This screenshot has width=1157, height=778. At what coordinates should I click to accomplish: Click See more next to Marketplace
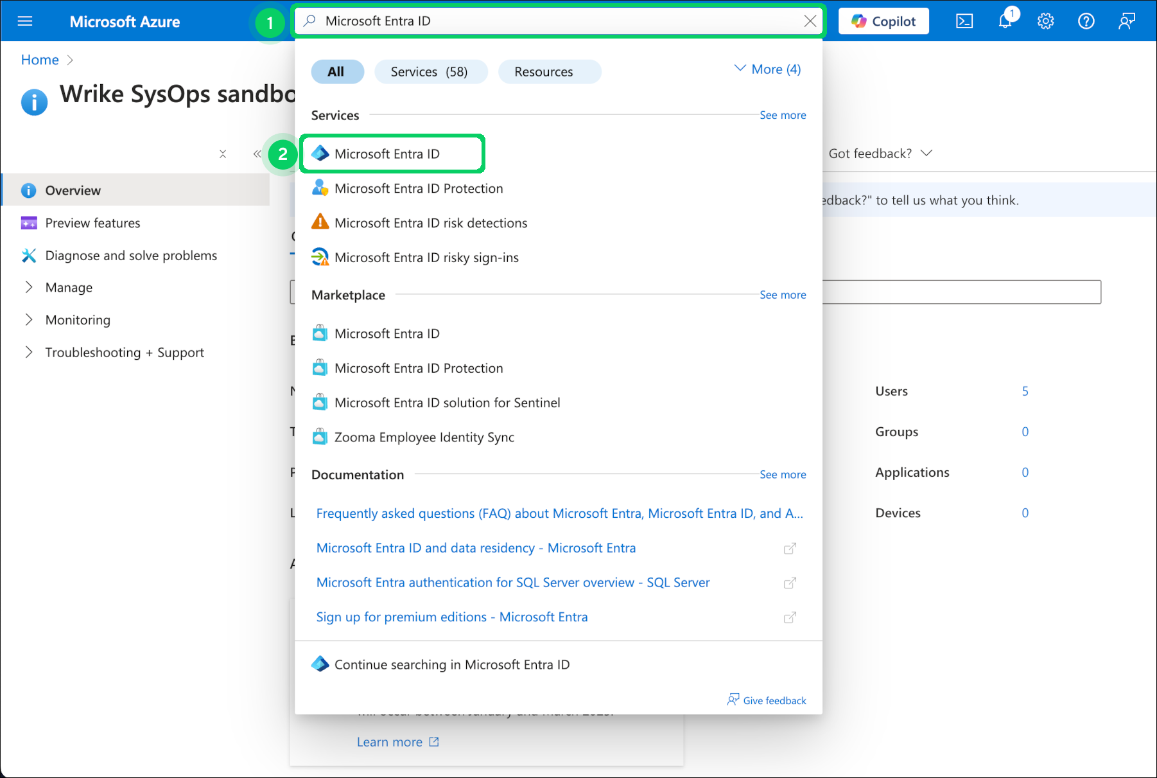tap(782, 295)
